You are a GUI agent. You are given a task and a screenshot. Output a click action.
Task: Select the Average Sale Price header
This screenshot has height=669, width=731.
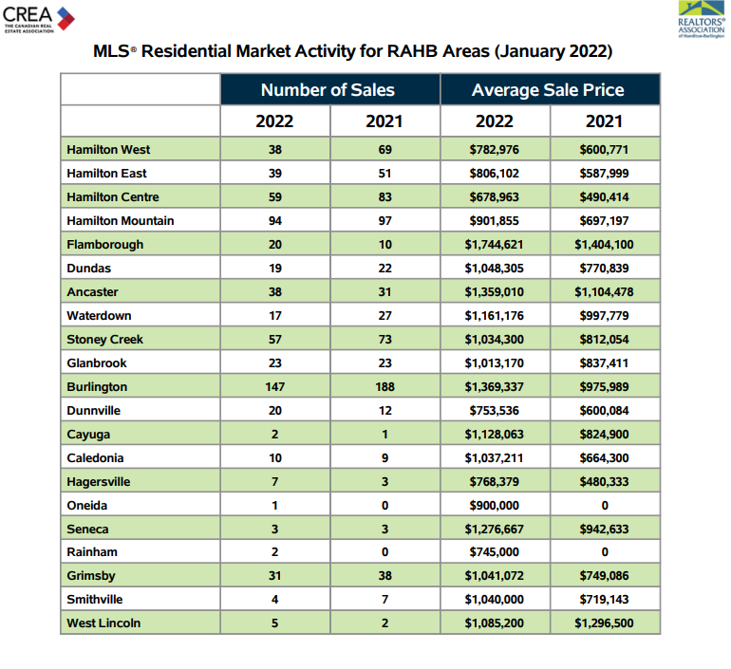pyautogui.click(x=548, y=90)
